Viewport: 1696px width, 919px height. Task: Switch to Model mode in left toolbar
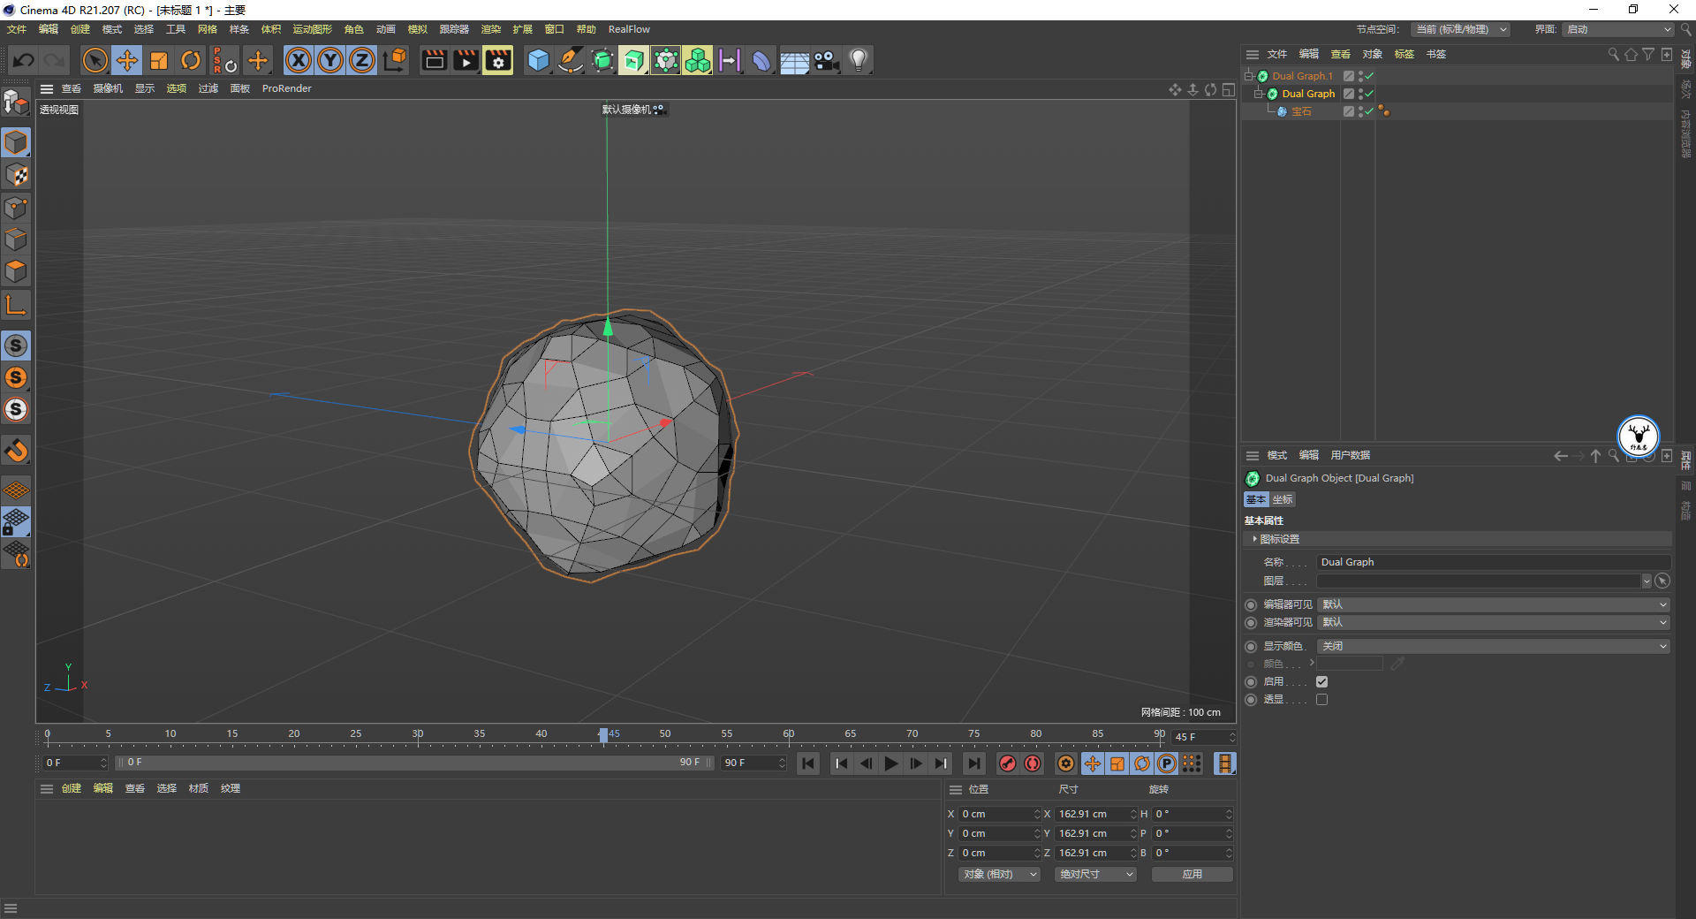16,142
